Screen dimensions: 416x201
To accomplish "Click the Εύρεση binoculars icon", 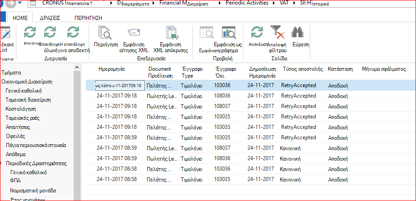I will [297, 32].
